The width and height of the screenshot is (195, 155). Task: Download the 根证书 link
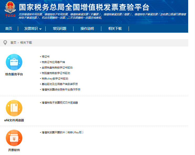click(x=45, y=57)
